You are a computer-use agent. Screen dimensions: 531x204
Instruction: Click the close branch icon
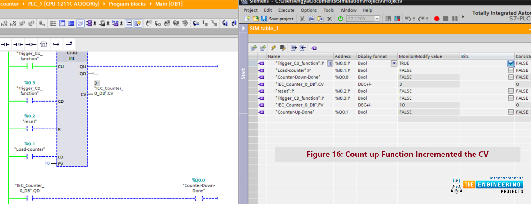click(x=69, y=44)
